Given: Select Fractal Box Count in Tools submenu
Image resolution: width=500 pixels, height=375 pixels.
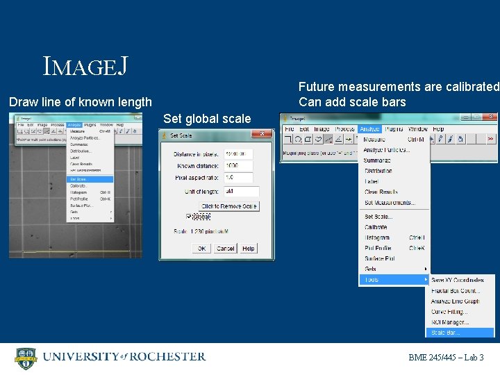Looking at the screenshot, I should tap(460, 291).
